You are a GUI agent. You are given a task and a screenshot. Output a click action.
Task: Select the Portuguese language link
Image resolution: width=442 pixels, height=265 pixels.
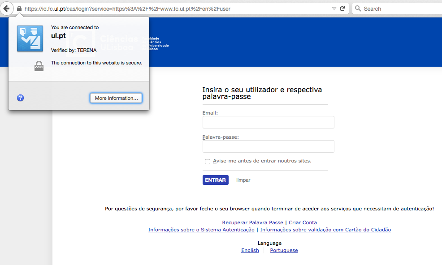click(x=284, y=250)
